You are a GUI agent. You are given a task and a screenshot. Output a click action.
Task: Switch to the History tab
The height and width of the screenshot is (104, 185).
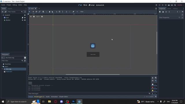(x=175, y=8)
